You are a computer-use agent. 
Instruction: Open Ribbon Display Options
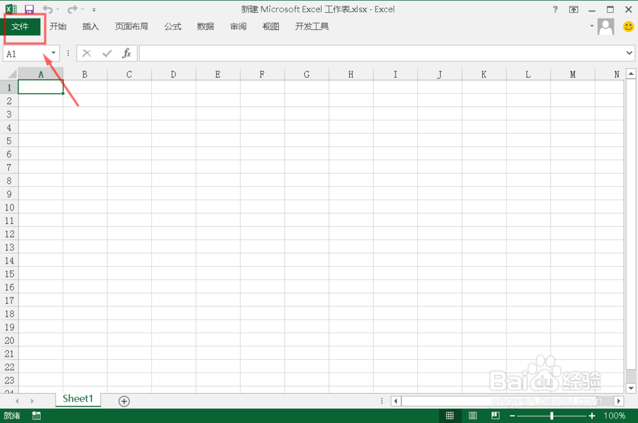tap(574, 10)
